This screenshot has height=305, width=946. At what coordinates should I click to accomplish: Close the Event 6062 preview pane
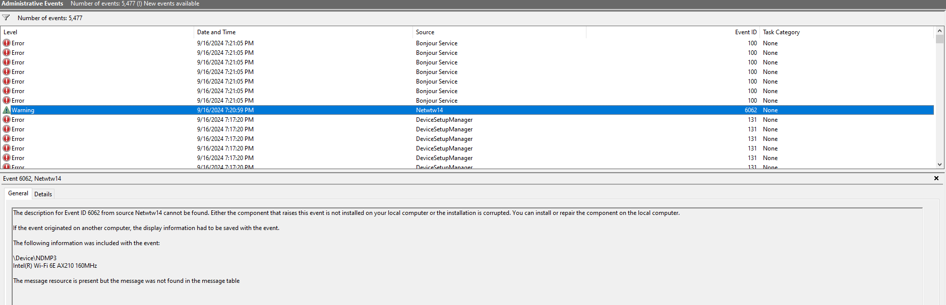coord(936,178)
